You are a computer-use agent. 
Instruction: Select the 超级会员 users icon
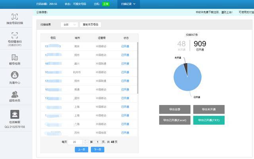pyautogui.click(x=15, y=94)
